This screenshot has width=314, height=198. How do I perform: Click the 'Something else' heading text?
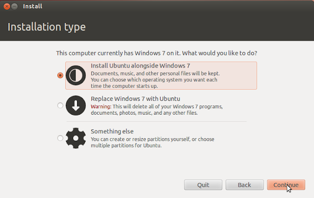click(112, 131)
